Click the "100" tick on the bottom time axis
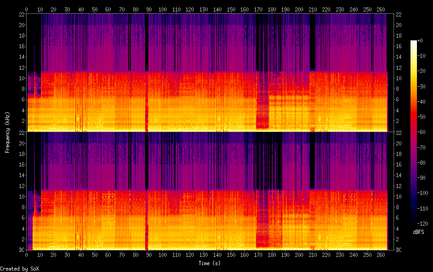 tap(163, 255)
